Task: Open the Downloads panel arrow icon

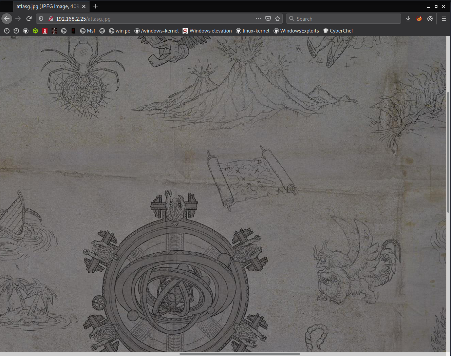Action: [408, 19]
